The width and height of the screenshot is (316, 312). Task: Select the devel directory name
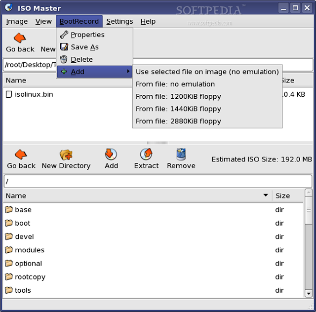[x=24, y=236]
